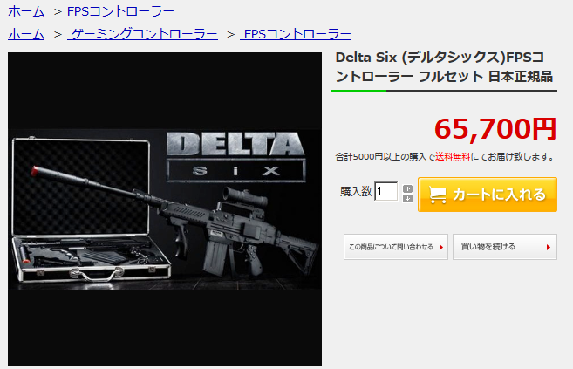Click the open carrying case in the photo

click(90, 209)
